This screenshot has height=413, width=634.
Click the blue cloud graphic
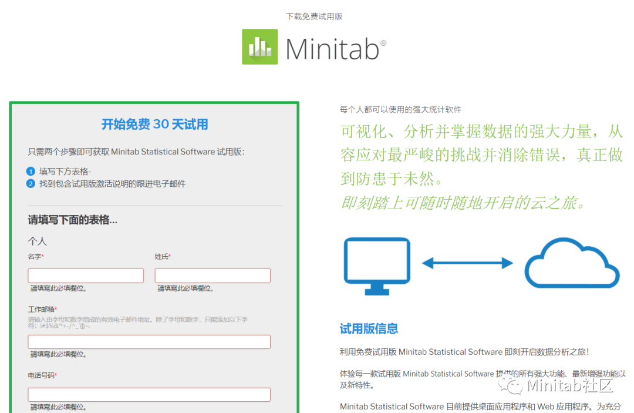pyautogui.click(x=571, y=266)
